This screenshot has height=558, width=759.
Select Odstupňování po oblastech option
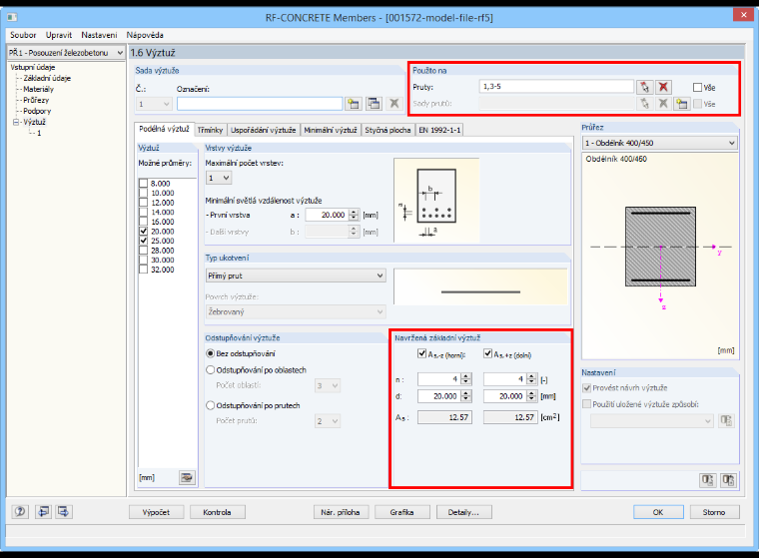(210, 370)
